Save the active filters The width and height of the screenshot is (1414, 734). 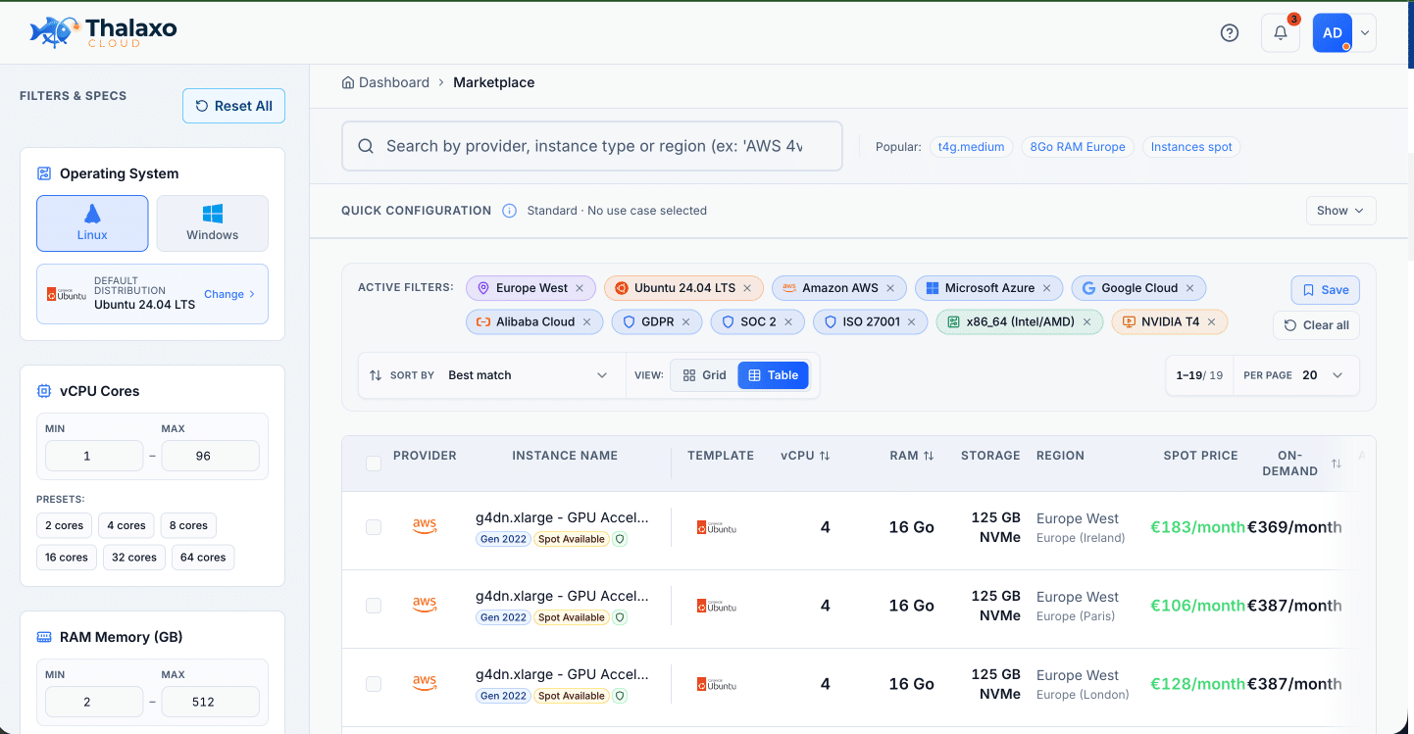(1325, 290)
